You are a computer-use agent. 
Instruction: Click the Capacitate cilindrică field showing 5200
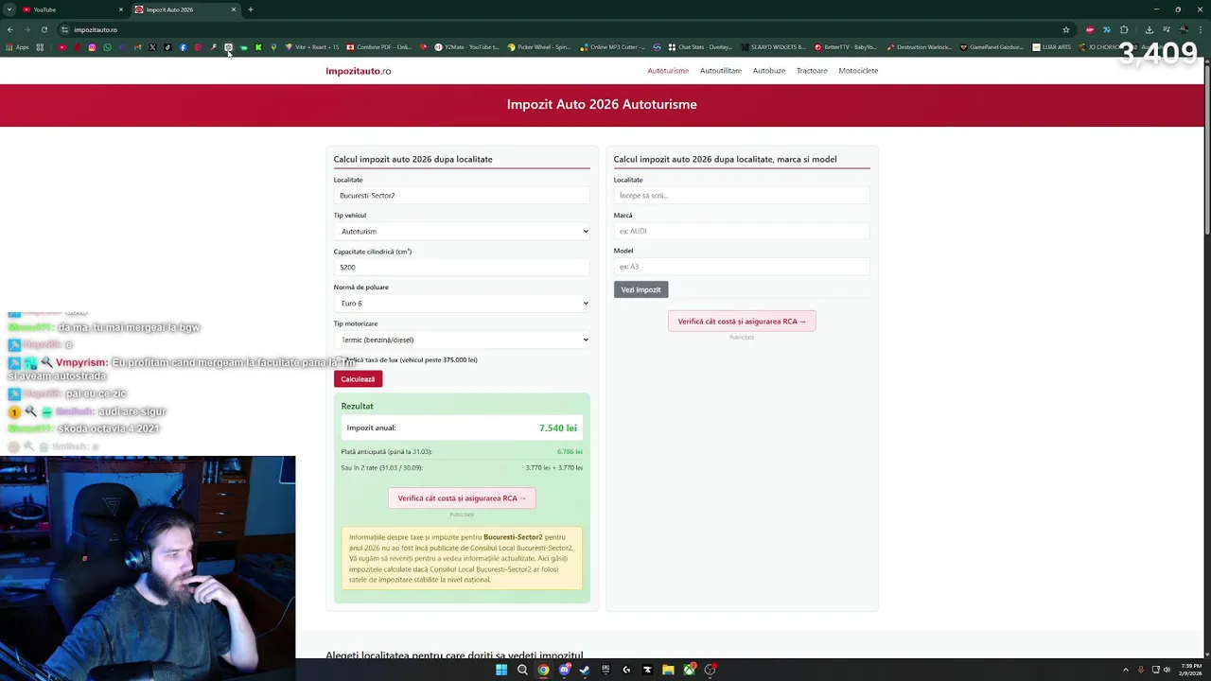pyautogui.click(x=462, y=268)
